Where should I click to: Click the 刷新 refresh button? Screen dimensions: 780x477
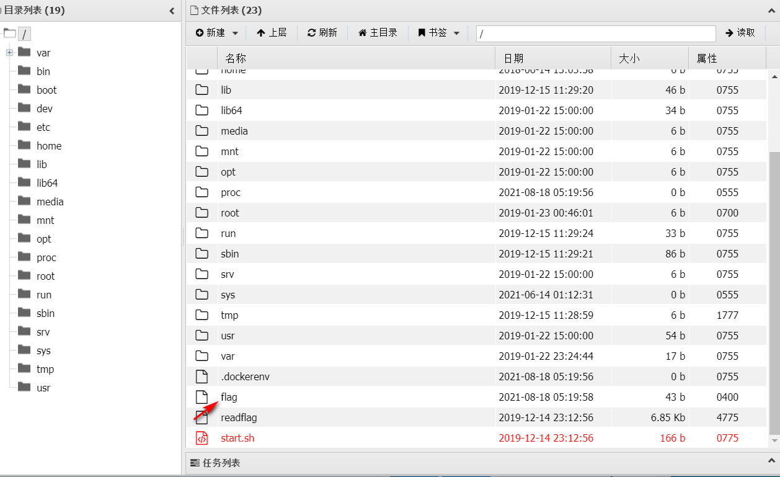pyautogui.click(x=322, y=33)
